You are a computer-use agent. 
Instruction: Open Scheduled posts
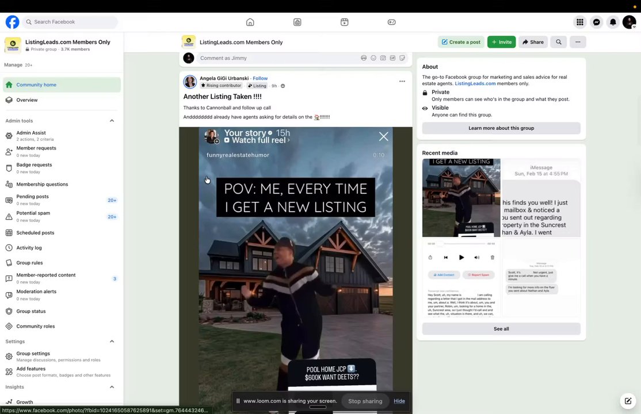(x=62, y=233)
